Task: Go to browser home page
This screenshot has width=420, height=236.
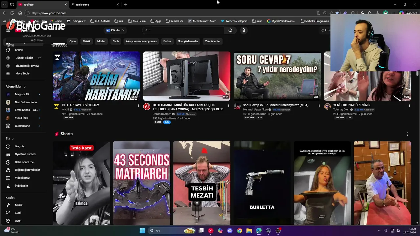Action: (x=20, y=13)
